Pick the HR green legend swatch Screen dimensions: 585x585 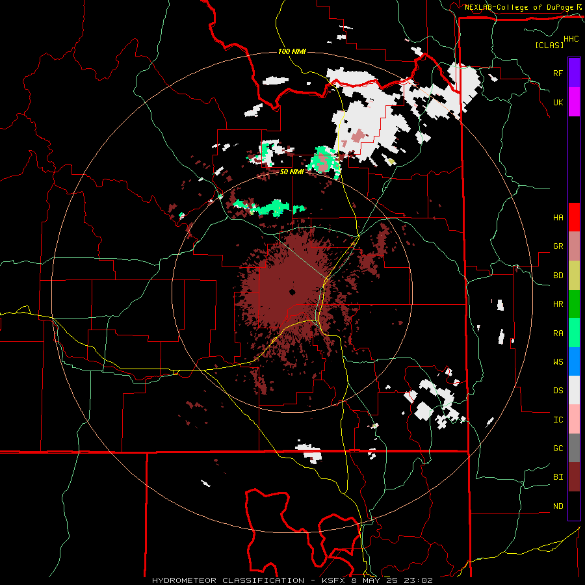[574, 304]
